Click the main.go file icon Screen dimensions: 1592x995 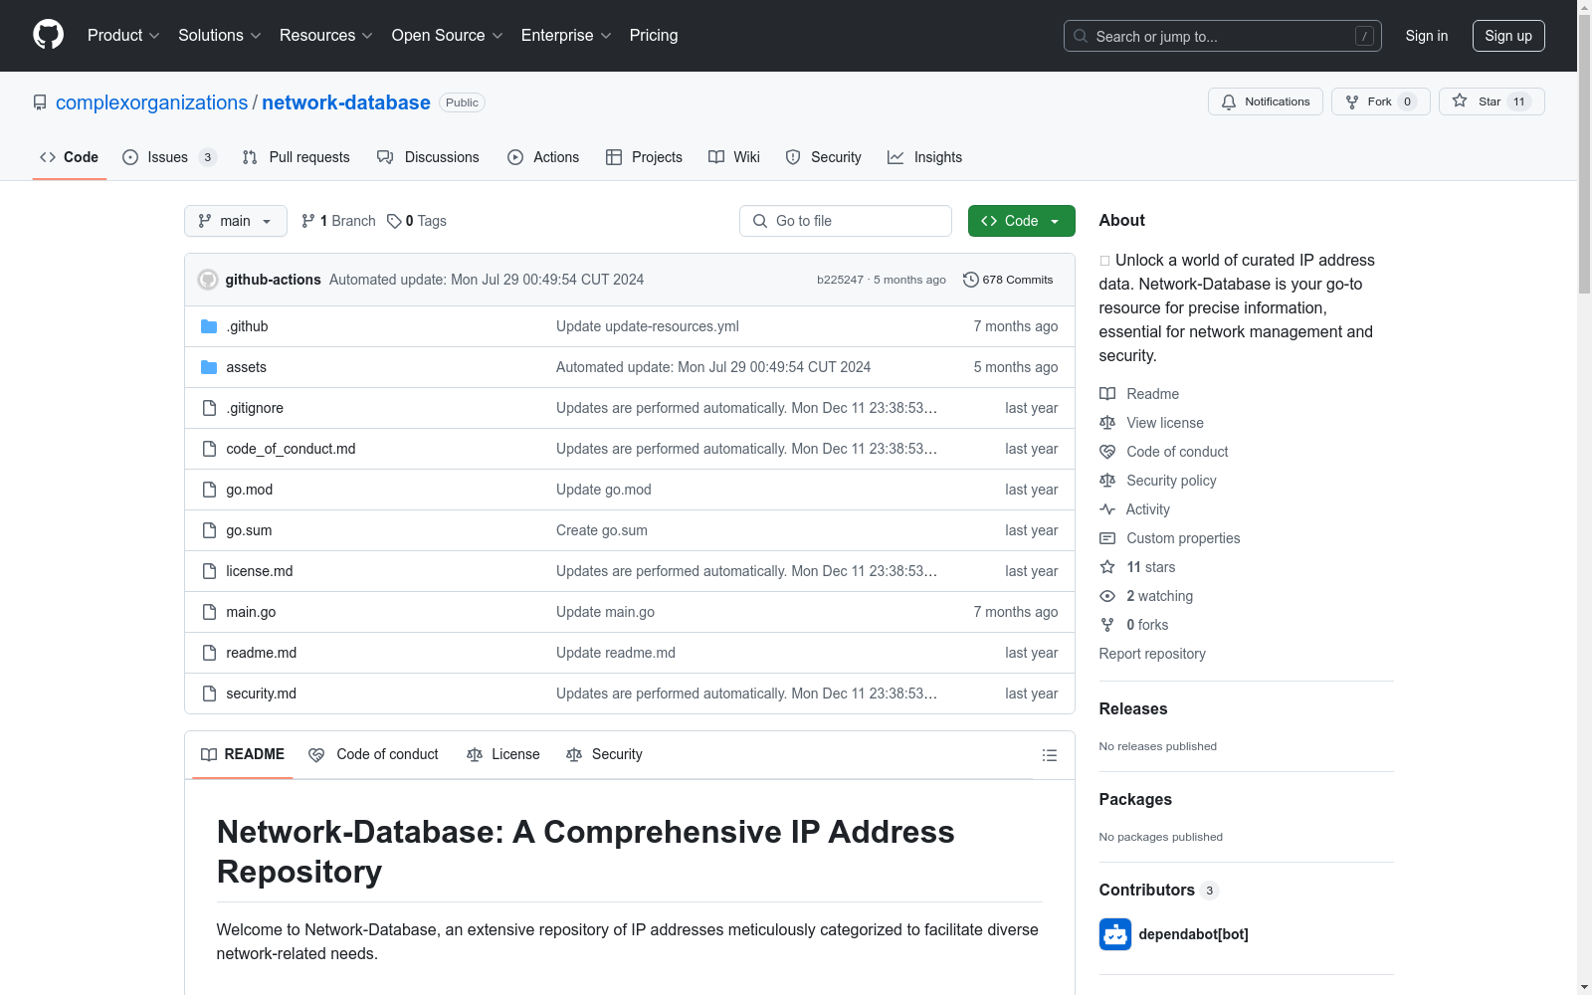pos(209,612)
